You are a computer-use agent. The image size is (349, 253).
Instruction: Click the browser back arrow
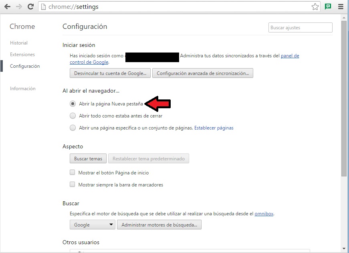pyautogui.click(x=7, y=7)
